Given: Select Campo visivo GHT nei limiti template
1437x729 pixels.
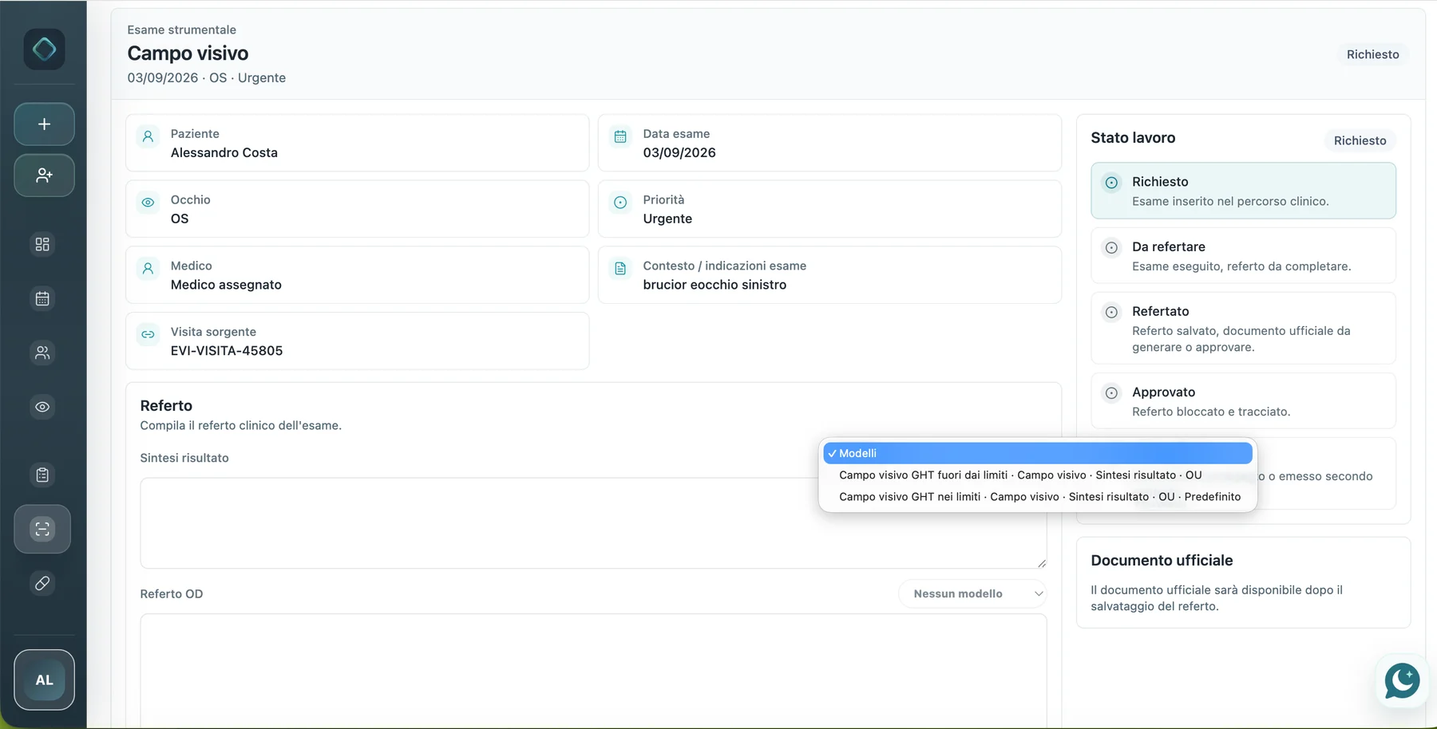Looking at the screenshot, I should [x=1038, y=496].
